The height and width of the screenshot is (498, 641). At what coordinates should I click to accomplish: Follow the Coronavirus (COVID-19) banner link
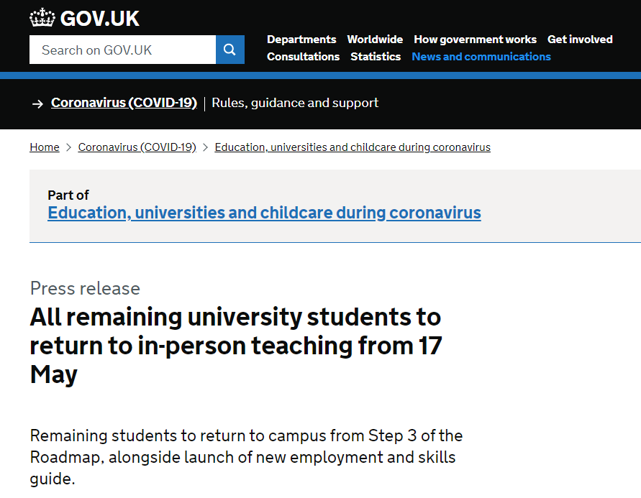point(124,103)
